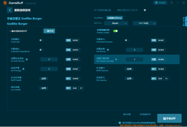Screen dimensions: 187x127
Task: Click info icon beside Set Prestige
Action: 24,69
